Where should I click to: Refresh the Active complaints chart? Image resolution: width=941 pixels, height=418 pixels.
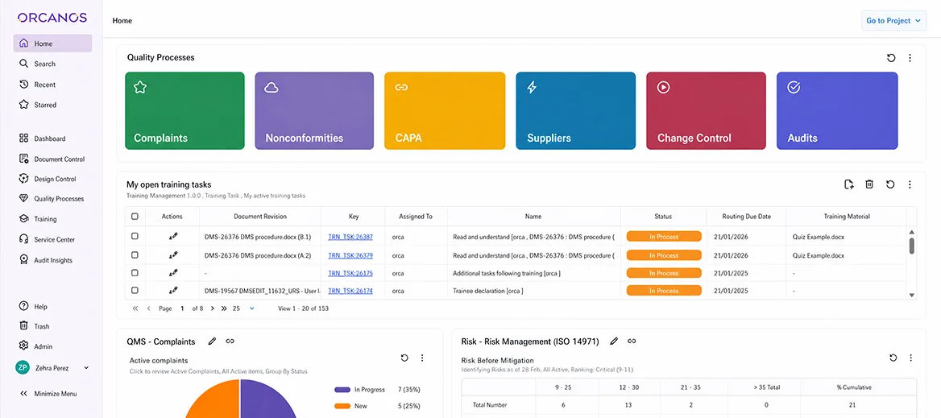404,358
